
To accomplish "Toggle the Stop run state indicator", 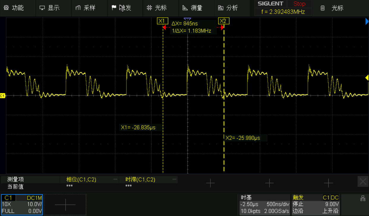I will click(x=299, y=4).
